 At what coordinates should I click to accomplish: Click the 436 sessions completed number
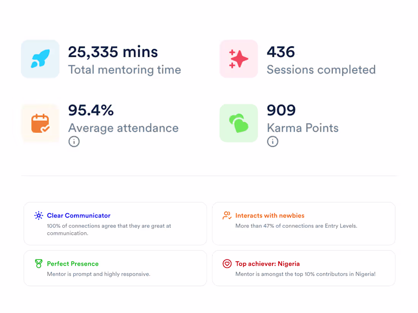click(x=281, y=52)
